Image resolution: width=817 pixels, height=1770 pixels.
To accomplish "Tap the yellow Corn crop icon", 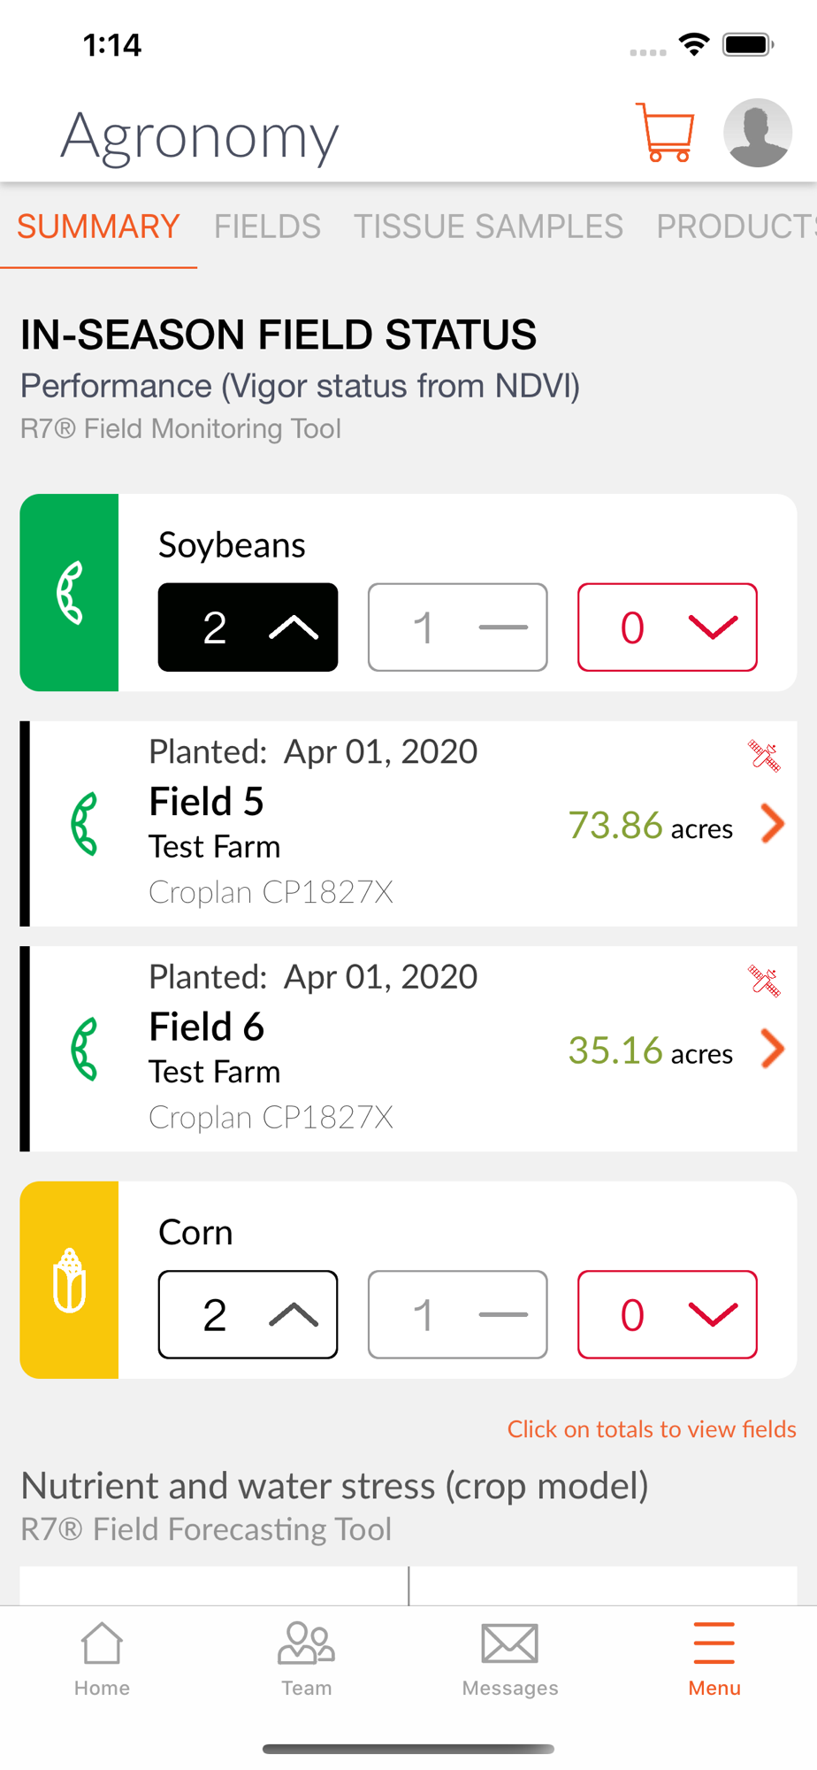I will click(69, 1280).
